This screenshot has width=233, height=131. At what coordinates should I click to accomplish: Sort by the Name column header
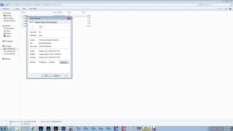pyautogui.click(x=23, y=12)
